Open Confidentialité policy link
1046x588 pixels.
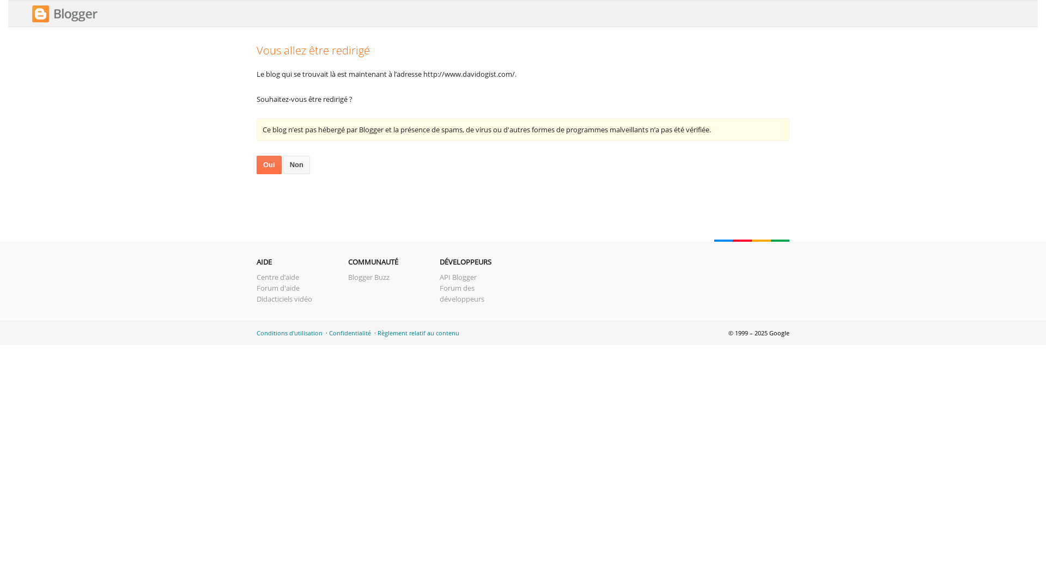[350, 333]
